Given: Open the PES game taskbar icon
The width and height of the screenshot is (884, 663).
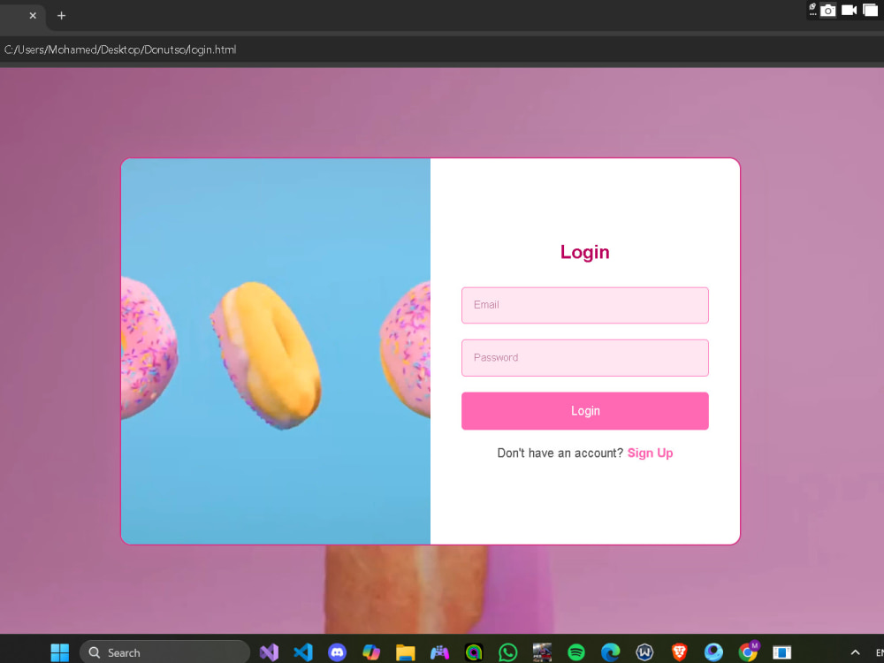Looking at the screenshot, I should [x=543, y=652].
